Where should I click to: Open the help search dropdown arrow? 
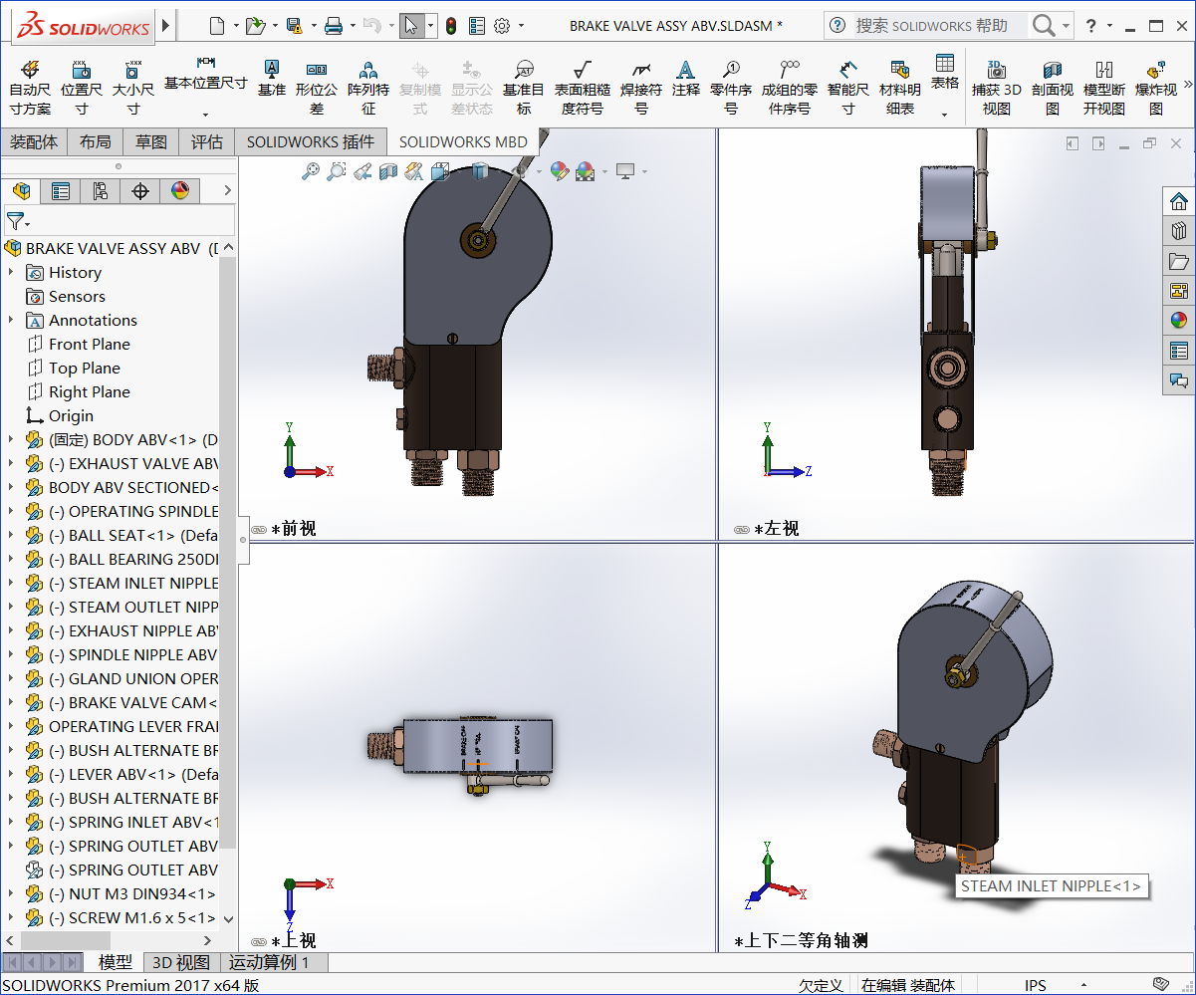[x=1067, y=25]
